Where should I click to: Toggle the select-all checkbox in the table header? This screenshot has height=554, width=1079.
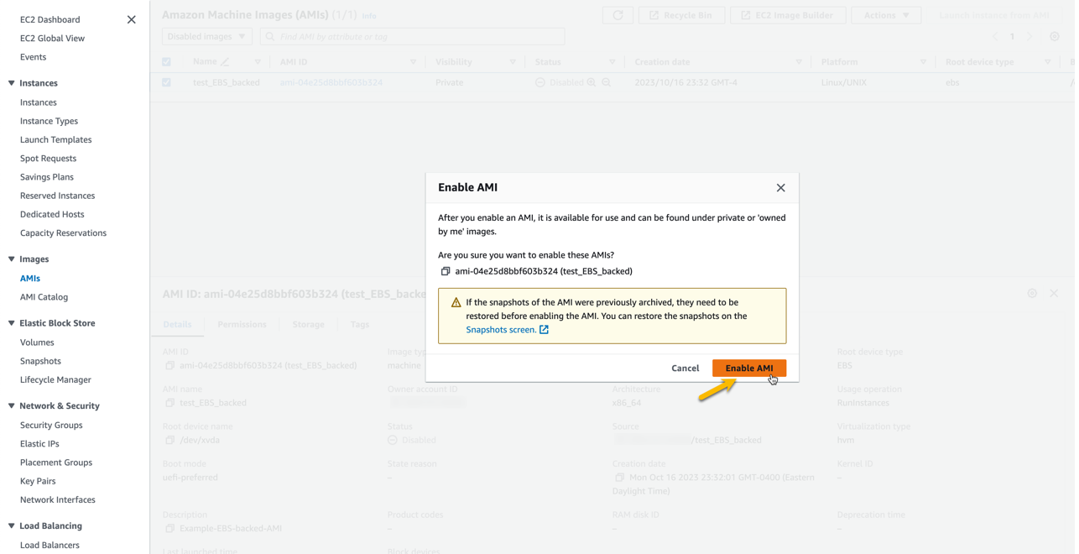[x=166, y=60]
